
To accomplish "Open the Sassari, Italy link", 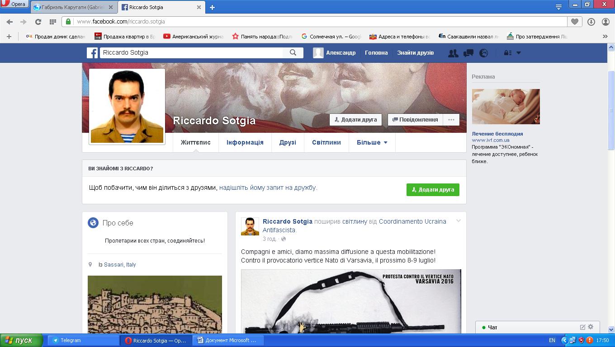I will pyautogui.click(x=120, y=265).
